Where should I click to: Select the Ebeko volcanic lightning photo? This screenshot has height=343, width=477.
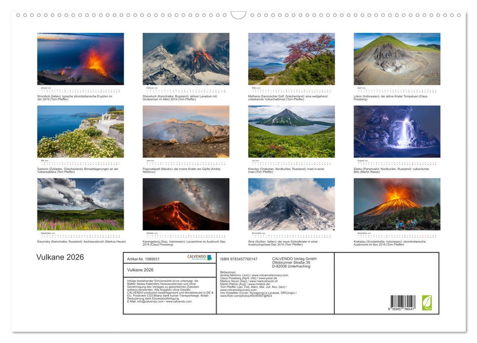coord(397,131)
